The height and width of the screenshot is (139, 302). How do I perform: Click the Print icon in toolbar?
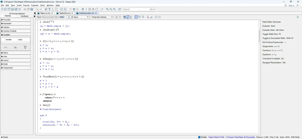pos(12,9)
